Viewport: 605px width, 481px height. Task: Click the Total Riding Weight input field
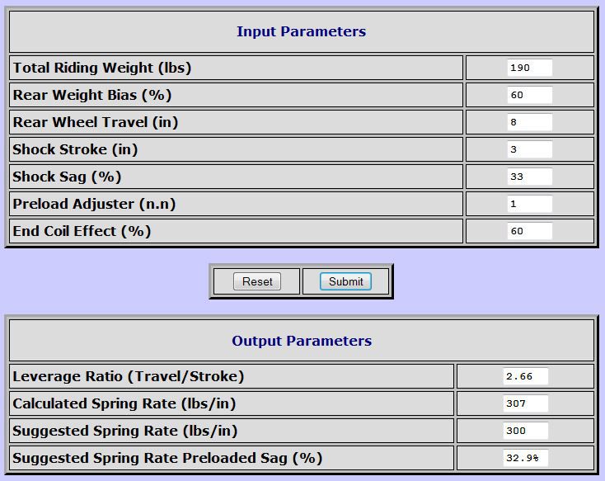530,68
